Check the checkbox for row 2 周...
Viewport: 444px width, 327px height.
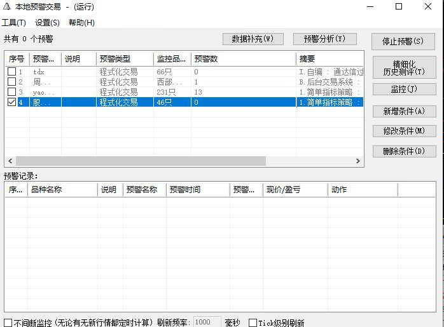(x=11, y=82)
